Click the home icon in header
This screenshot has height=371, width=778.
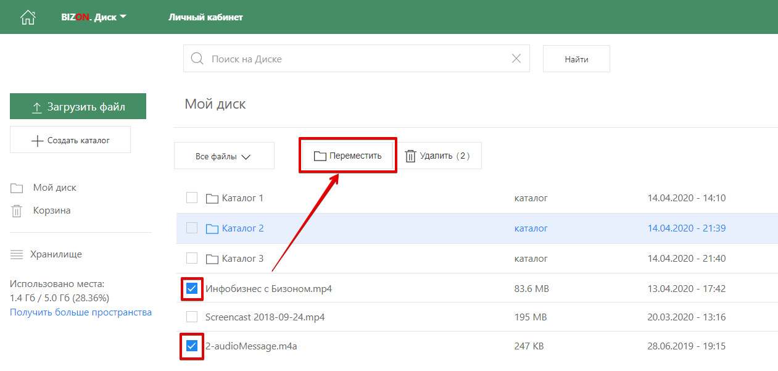28,17
